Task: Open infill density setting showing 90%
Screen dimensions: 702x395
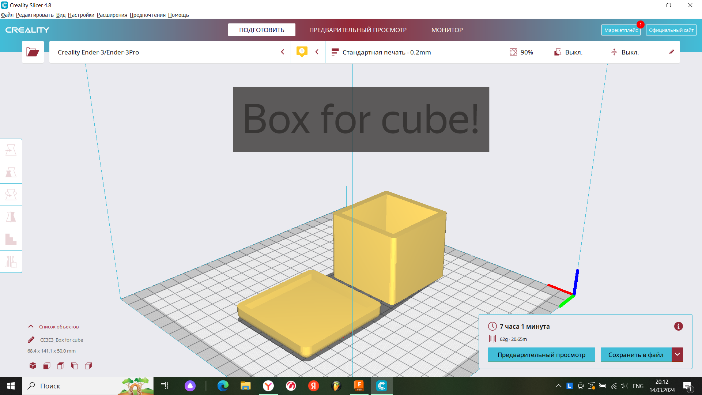Action: [521, 52]
